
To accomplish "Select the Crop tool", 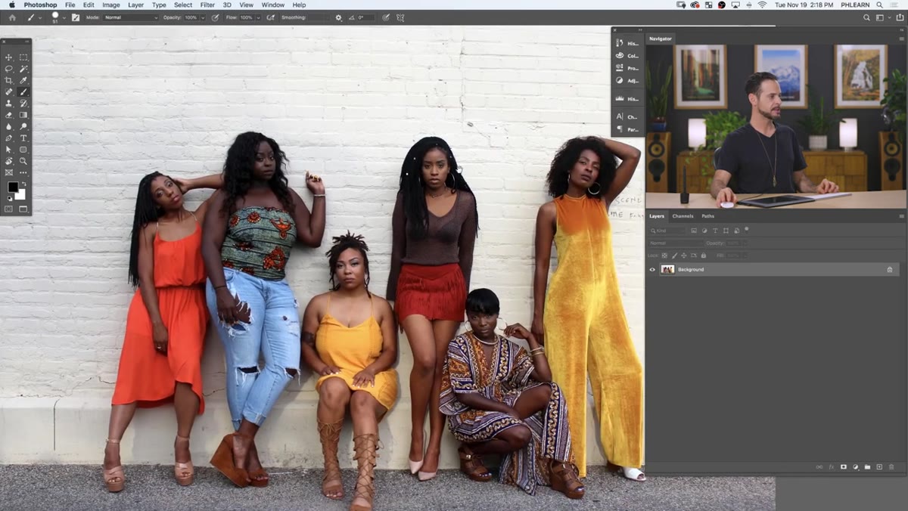I will click(x=9, y=80).
